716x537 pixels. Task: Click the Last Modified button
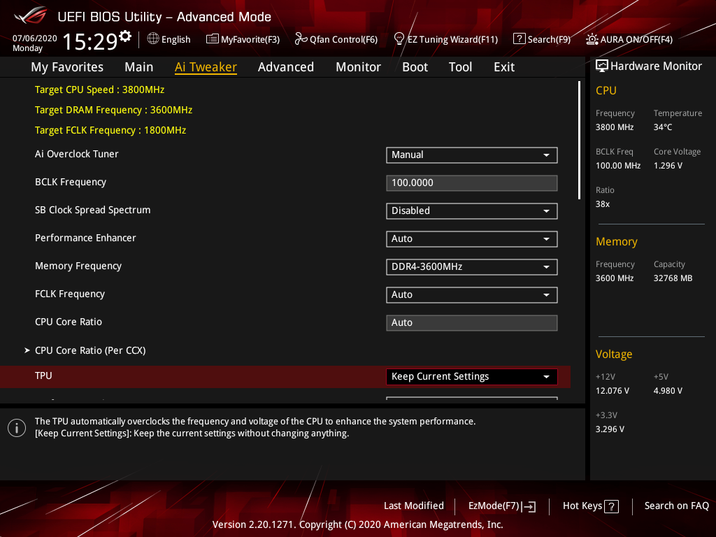(414, 506)
